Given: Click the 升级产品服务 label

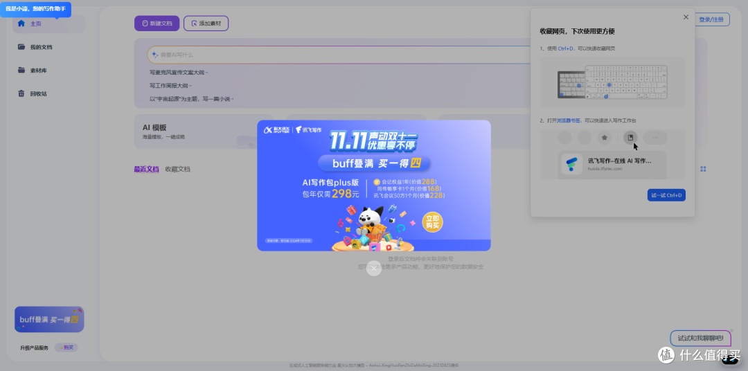Looking at the screenshot, I should 35,348.
